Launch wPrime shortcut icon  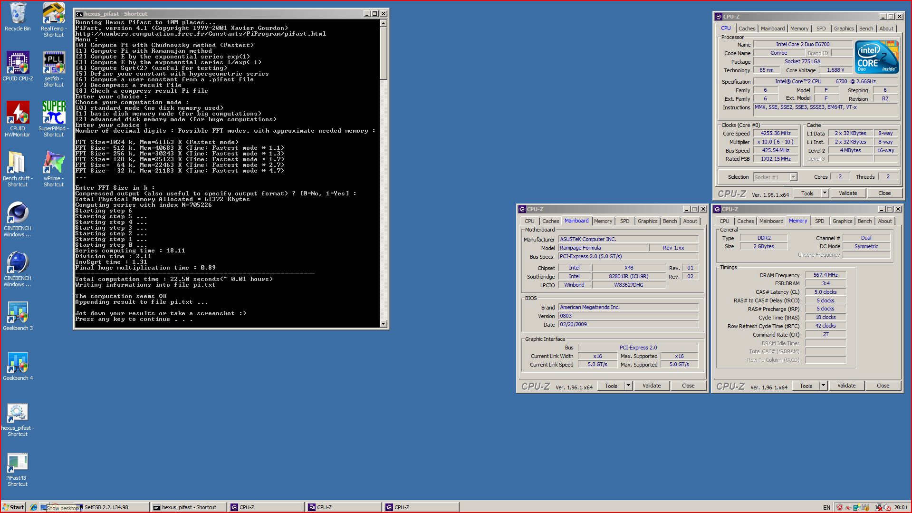[x=54, y=169]
